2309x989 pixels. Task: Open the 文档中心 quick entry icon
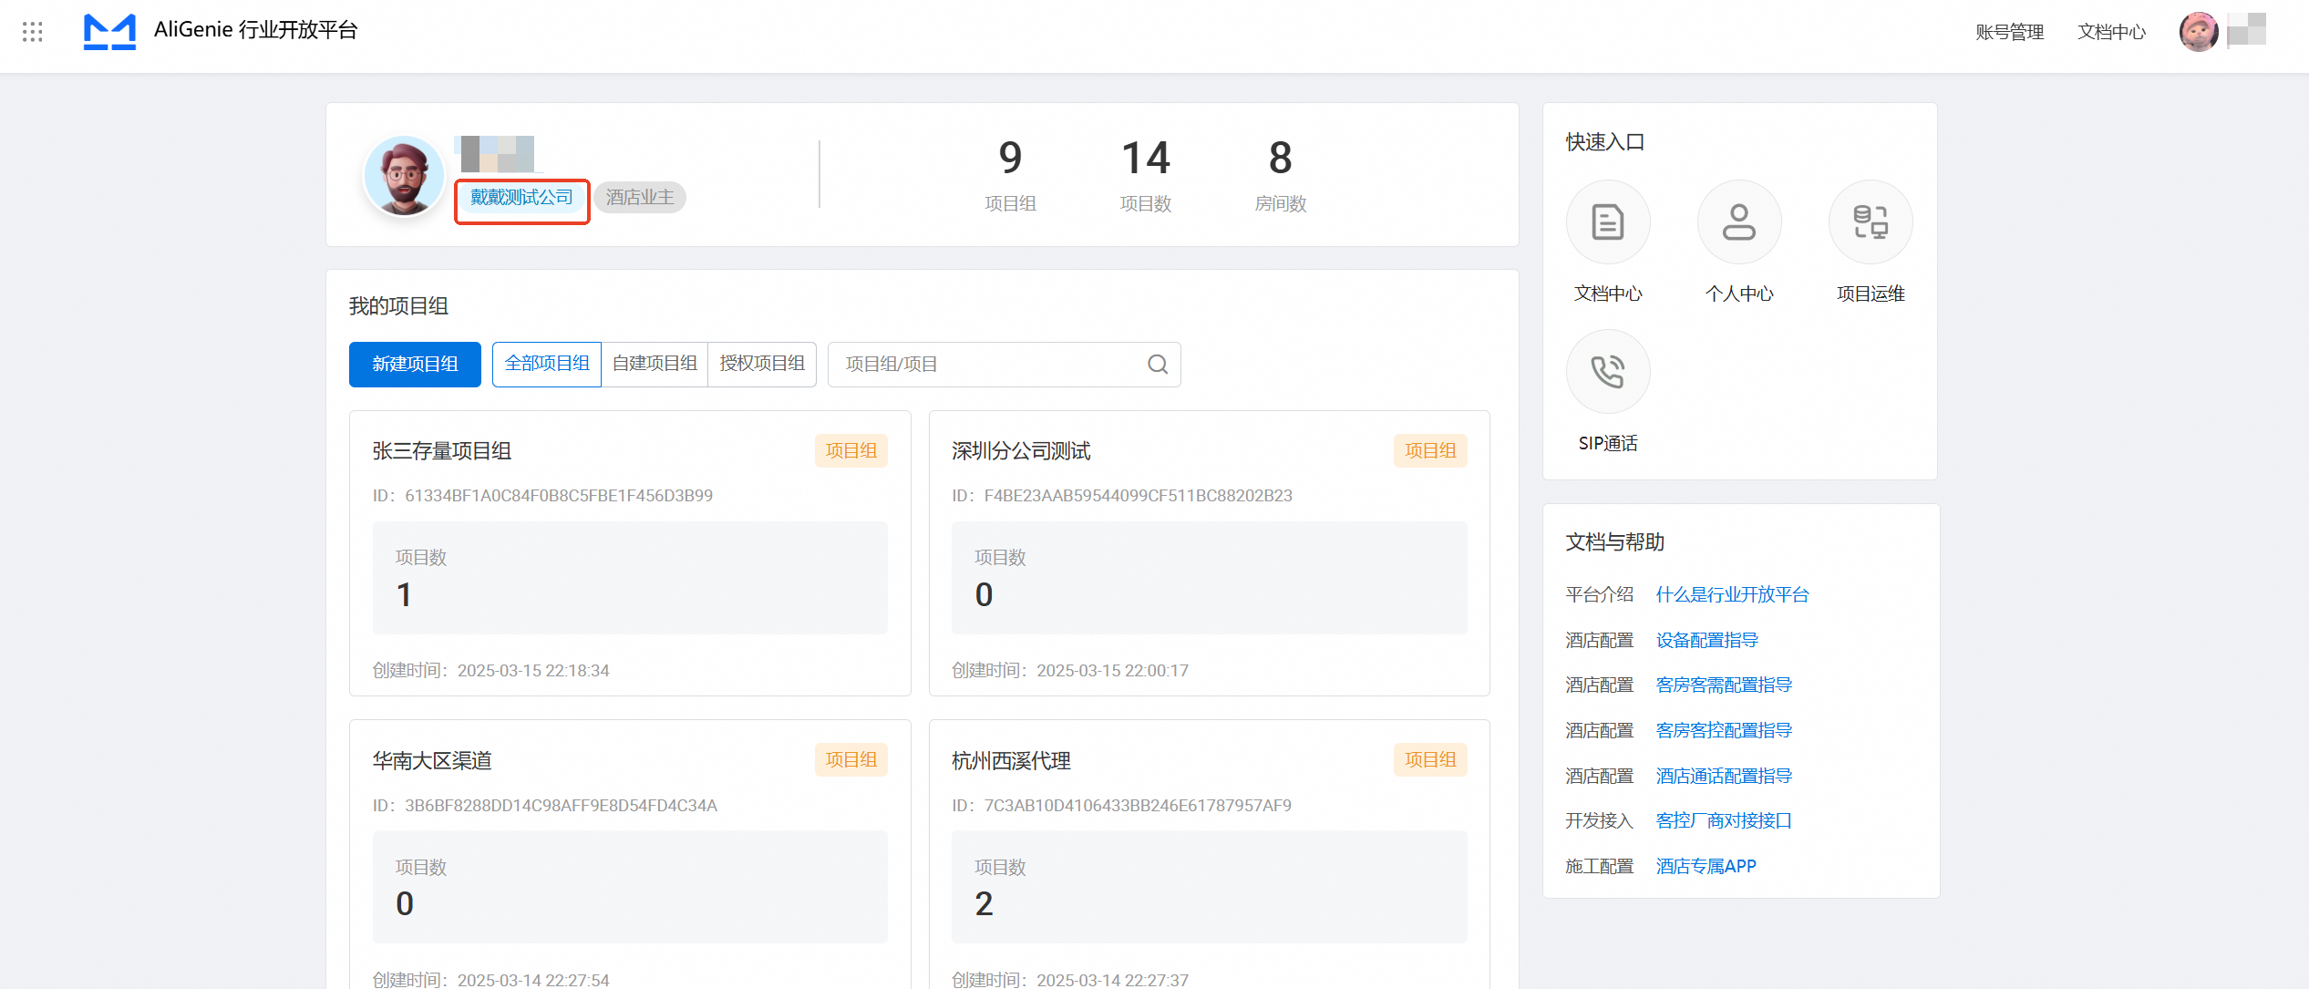(x=1607, y=221)
